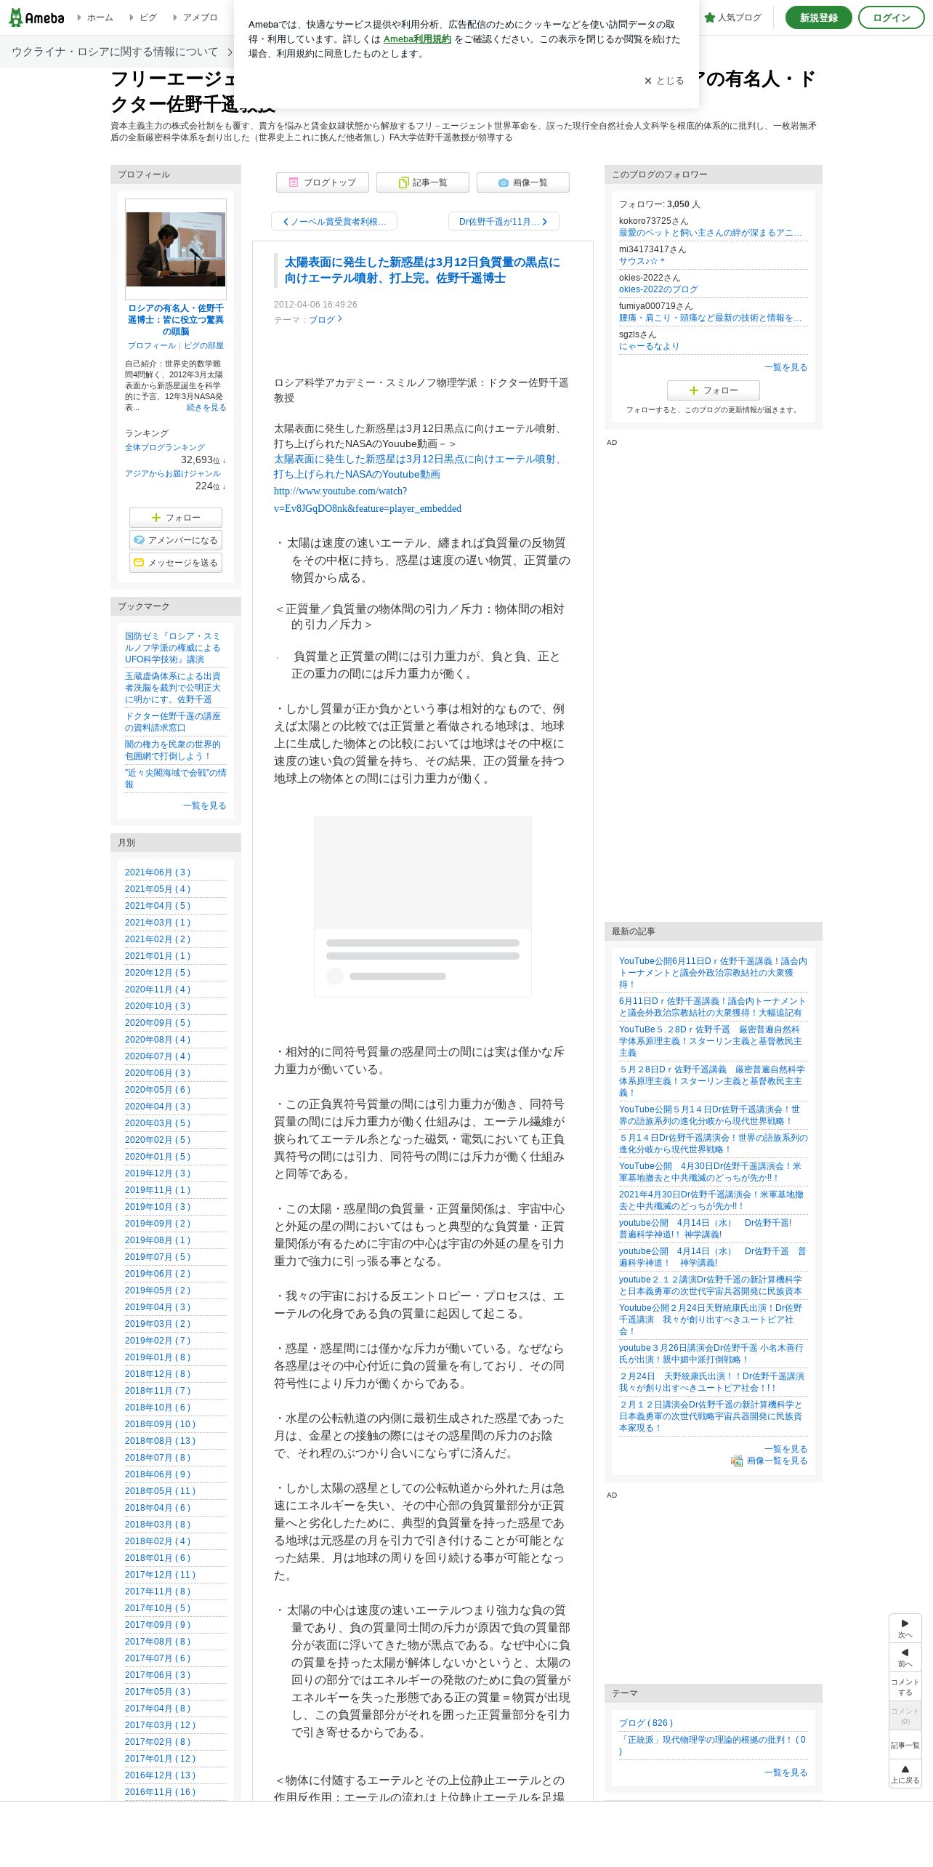
Task: Open bookmark 国防ゼミ『ロシア・スミルノフ学派 link
Action: [173, 648]
